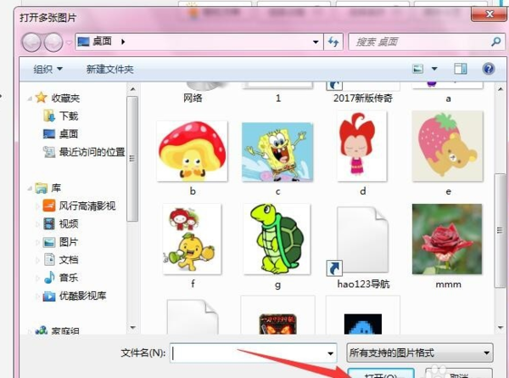
Task: Open 视频 library in sidebar
Action: click(x=61, y=223)
